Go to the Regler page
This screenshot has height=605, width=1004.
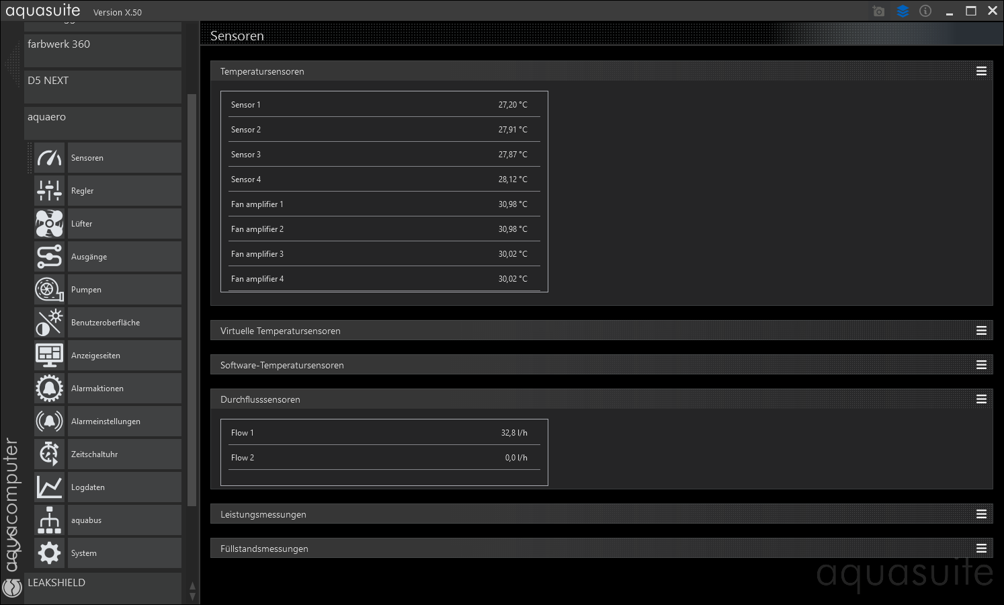124,191
